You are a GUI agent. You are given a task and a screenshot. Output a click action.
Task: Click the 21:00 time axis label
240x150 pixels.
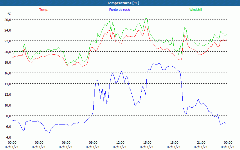pyautogui.click(x=201, y=143)
